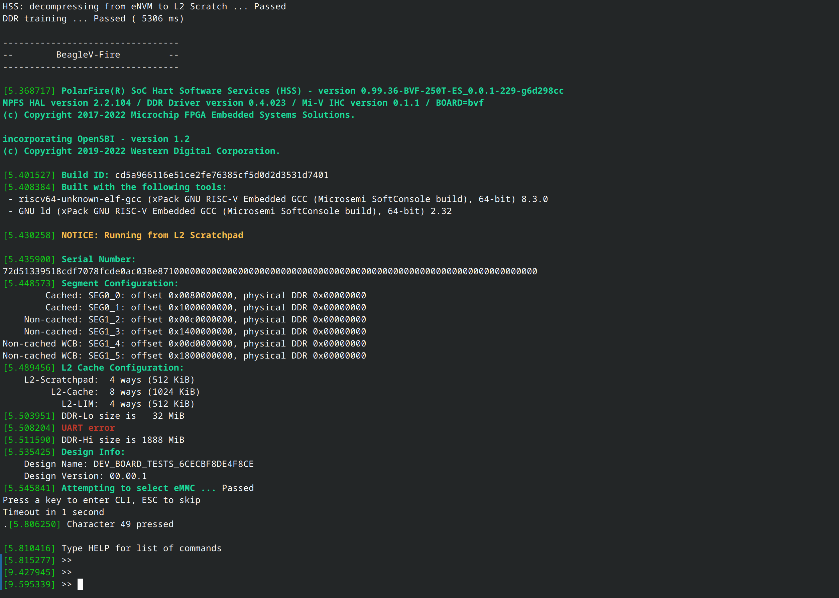Click the DDR-Hi size is 1888 MiB line
This screenshot has height=598, width=839.
[x=123, y=440]
